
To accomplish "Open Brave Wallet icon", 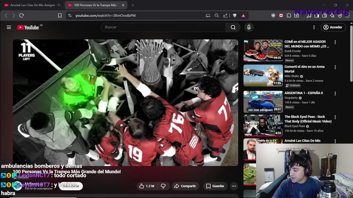I will pos(325,16).
